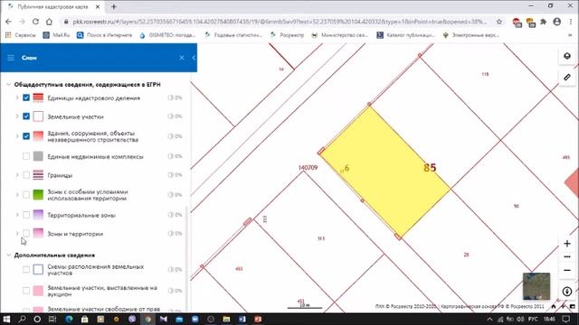Open a new browser tab
Image resolution: width=579 pixels, height=325 pixels.
click(114, 6)
